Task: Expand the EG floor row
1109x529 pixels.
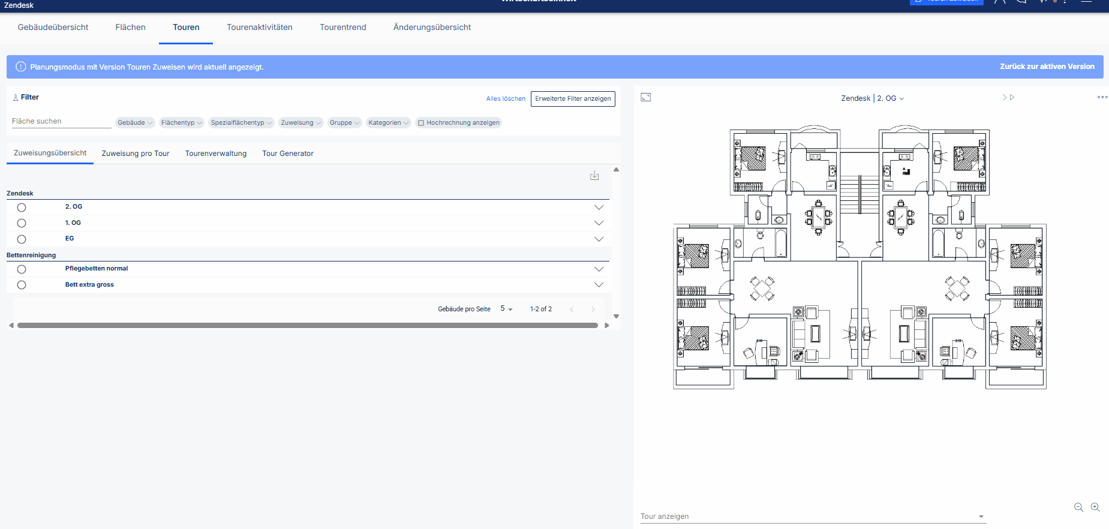Action: click(599, 239)
